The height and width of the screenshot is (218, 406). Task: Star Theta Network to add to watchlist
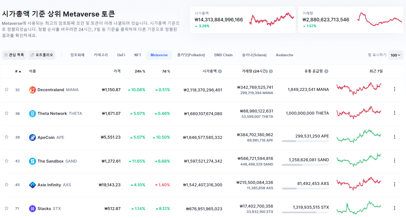(7, 113)
